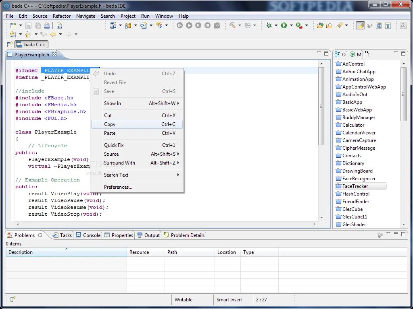
Task: Click the green Run button icon
Action: click(x=284, y=25)
